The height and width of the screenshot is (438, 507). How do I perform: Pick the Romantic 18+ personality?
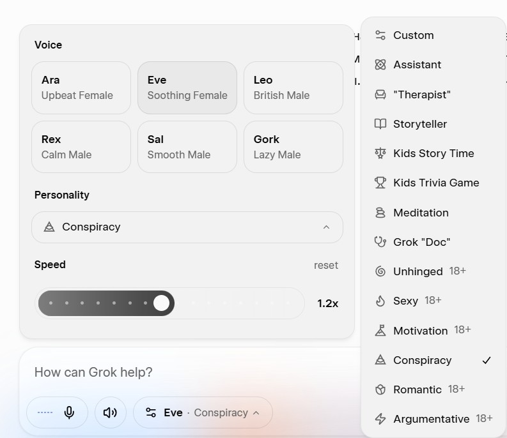pos(433,389)
